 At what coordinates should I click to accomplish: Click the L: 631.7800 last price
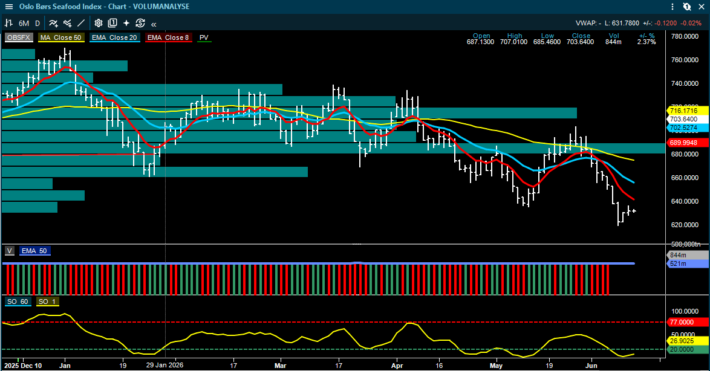(x=622, y=23)
